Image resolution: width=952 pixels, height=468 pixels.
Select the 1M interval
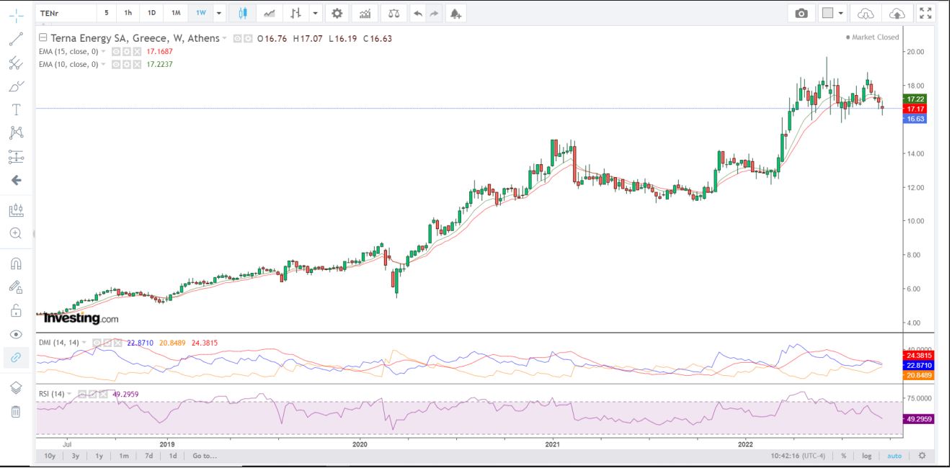tap(176, 13)
